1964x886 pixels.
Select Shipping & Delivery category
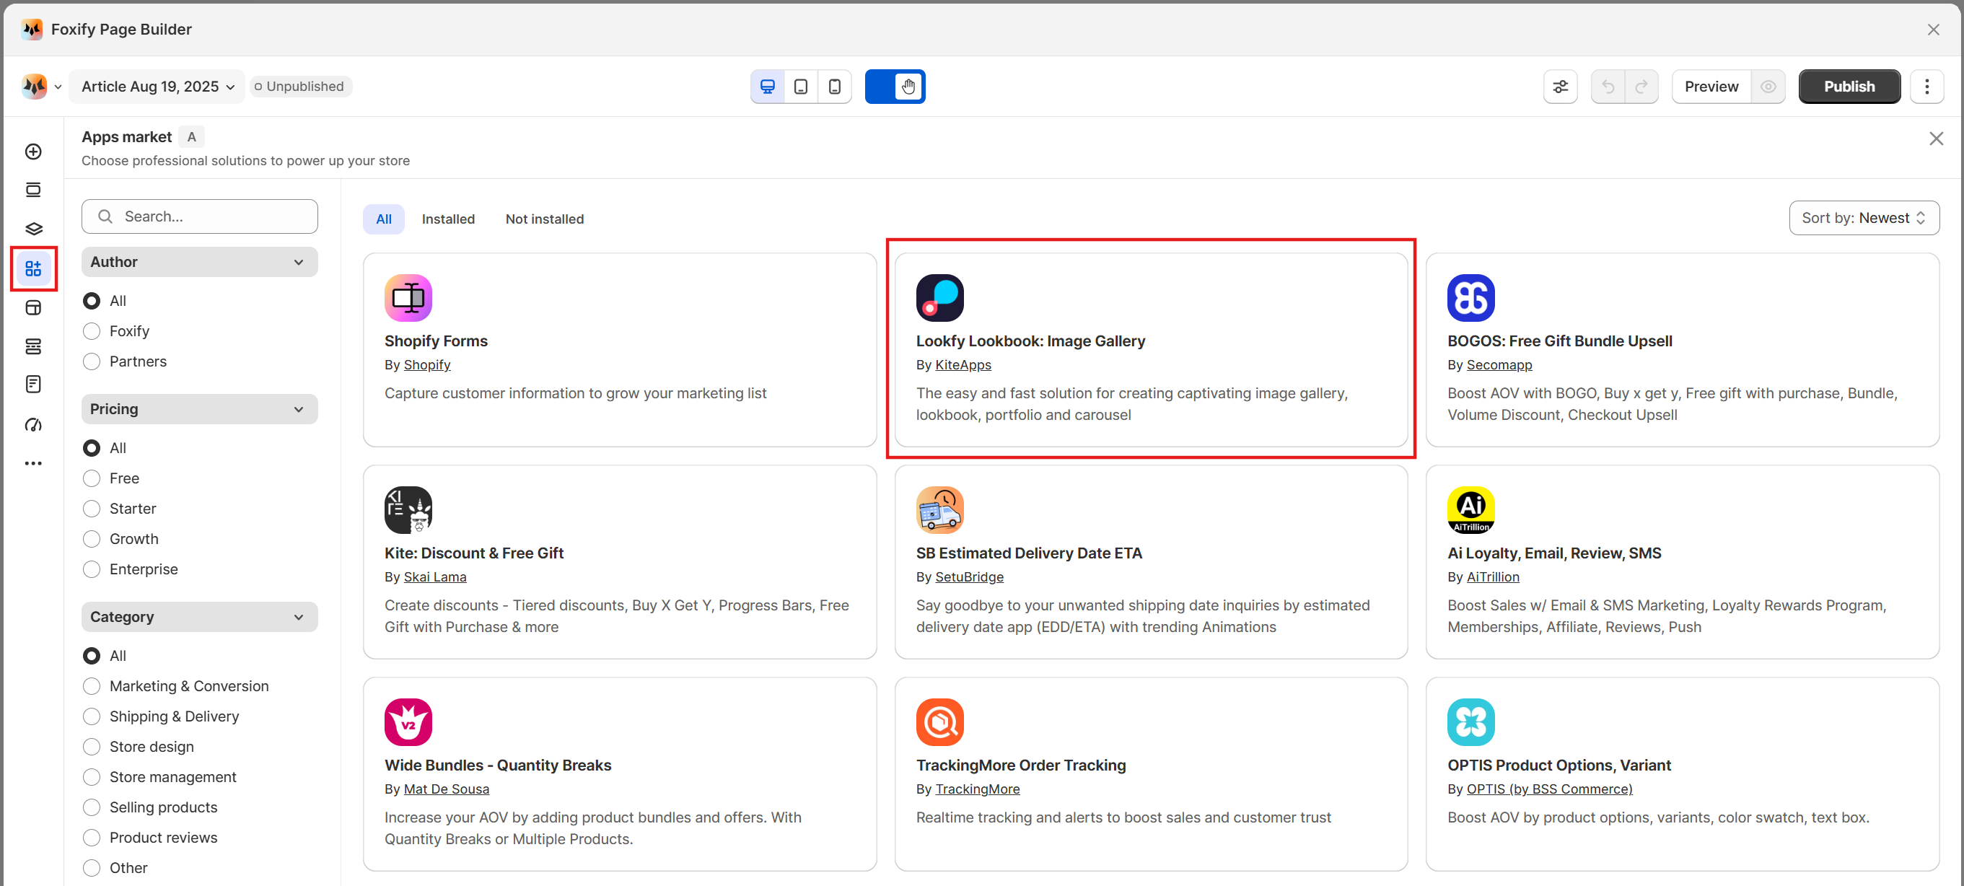coord(92,716)
